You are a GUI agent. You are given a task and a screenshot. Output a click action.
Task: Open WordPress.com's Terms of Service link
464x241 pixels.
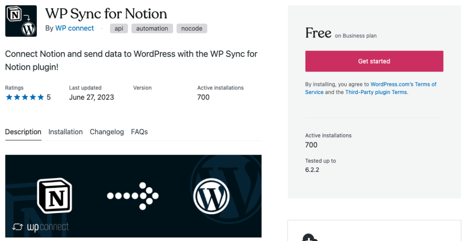(x=371, y=88)
